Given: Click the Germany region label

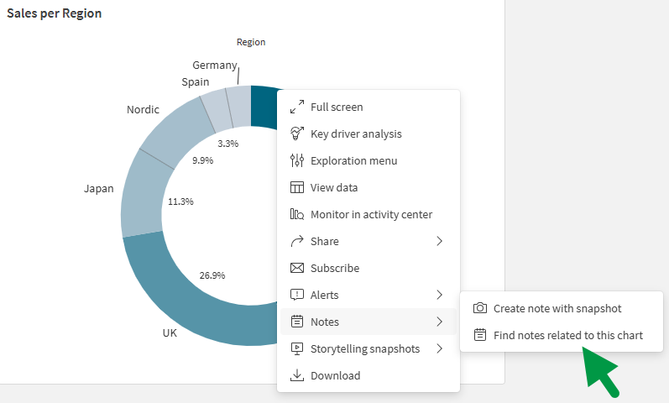Looking at the screenshot, I should pos(214,65).
